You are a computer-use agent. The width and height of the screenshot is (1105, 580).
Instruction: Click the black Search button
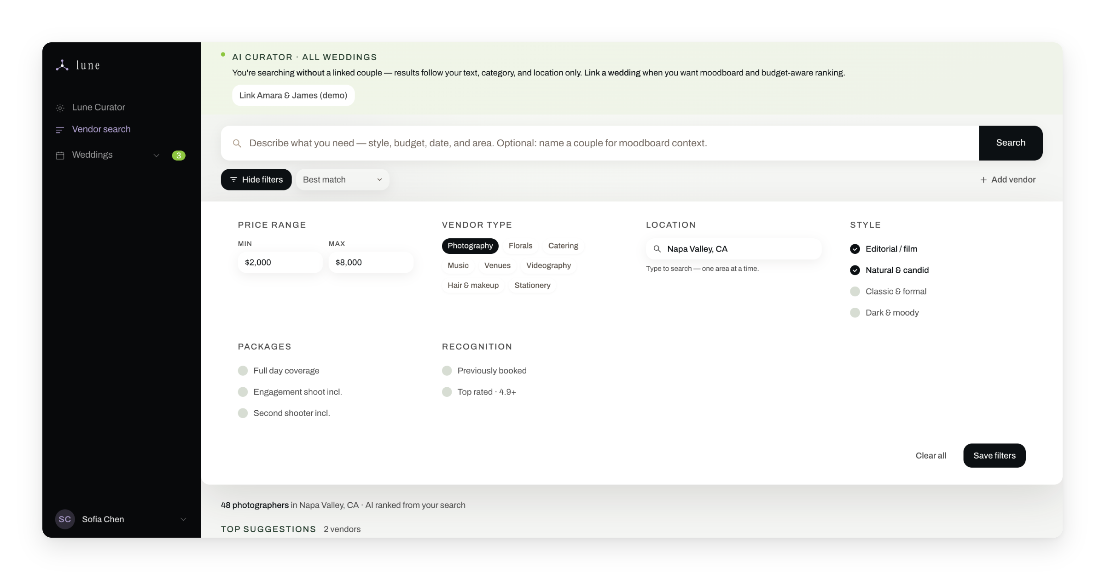pos(1011,143)
